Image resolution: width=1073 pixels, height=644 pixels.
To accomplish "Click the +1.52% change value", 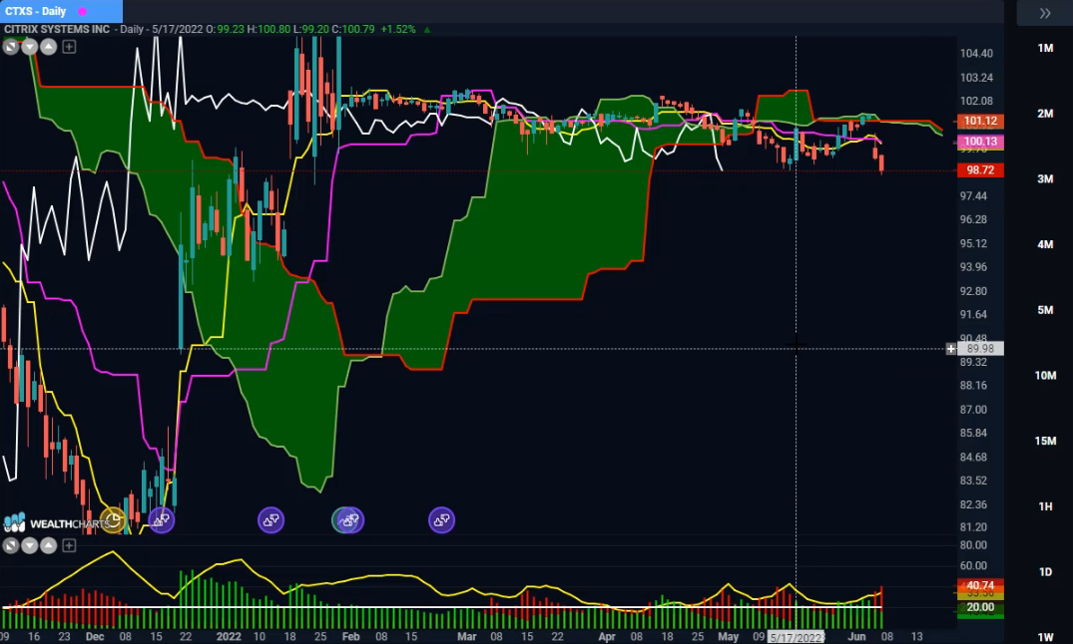I will tap(398, 29).
